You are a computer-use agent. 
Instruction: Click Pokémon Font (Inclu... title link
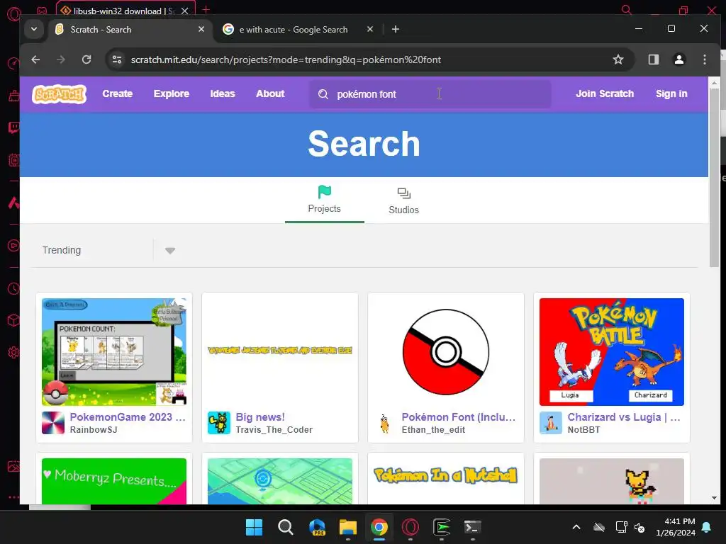coord(459,416)
